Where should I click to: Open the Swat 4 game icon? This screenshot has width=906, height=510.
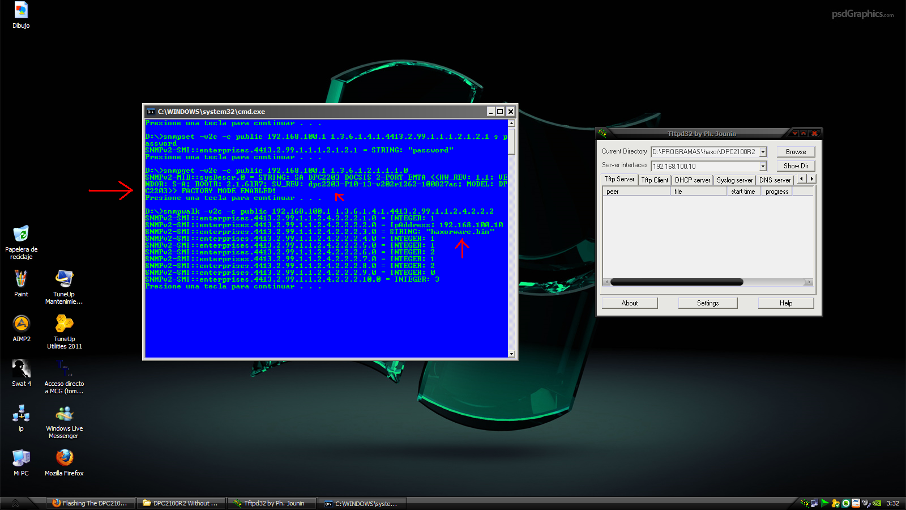pos(21,369)
